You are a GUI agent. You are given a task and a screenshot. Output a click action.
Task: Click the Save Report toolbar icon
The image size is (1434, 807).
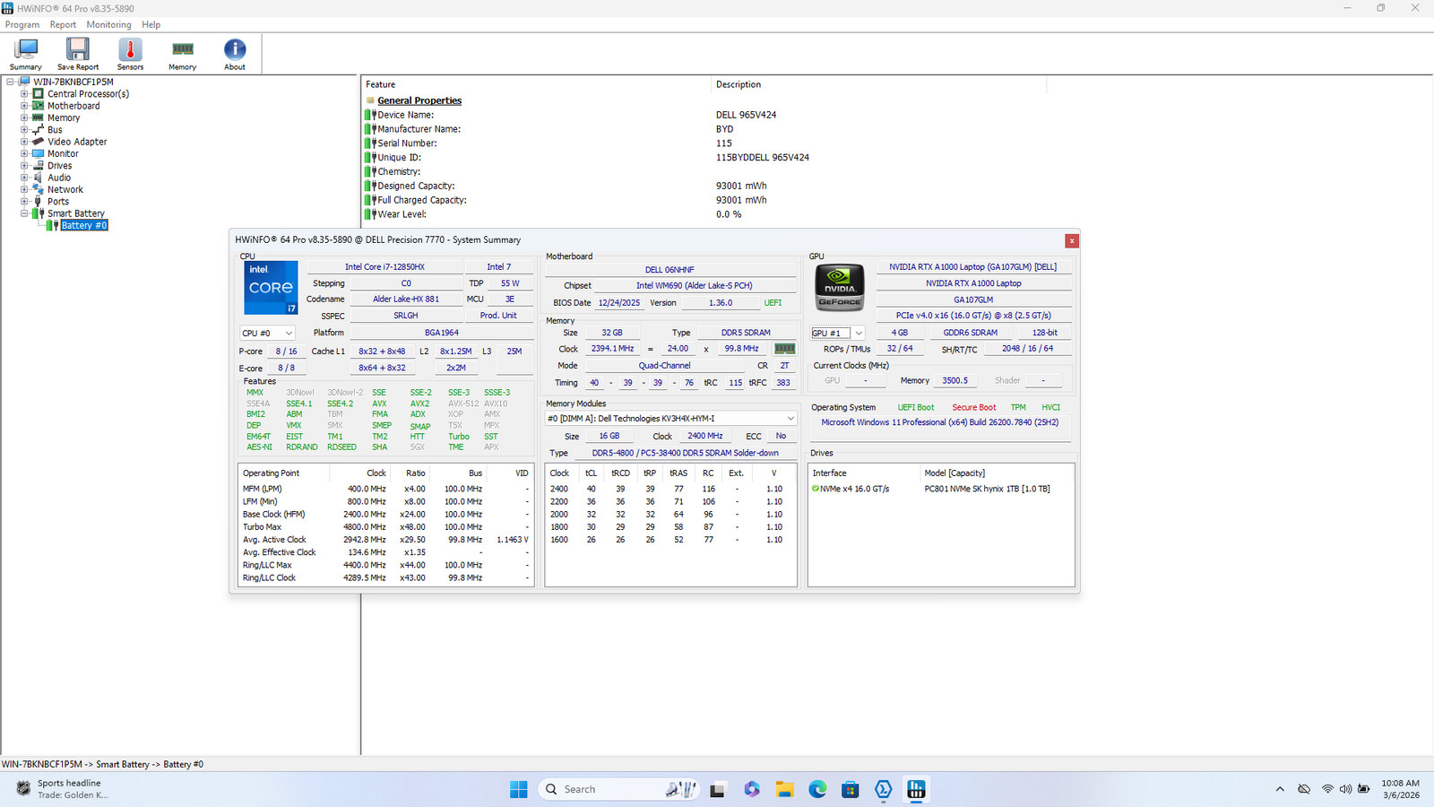coord(78,55)
